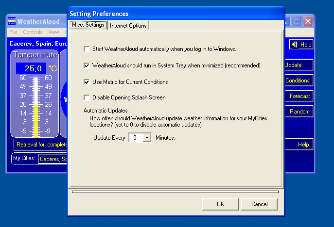
Task: Click the WeatherAloud app icon in title bar
Action: pyautogui.click(x=12, y=21)
